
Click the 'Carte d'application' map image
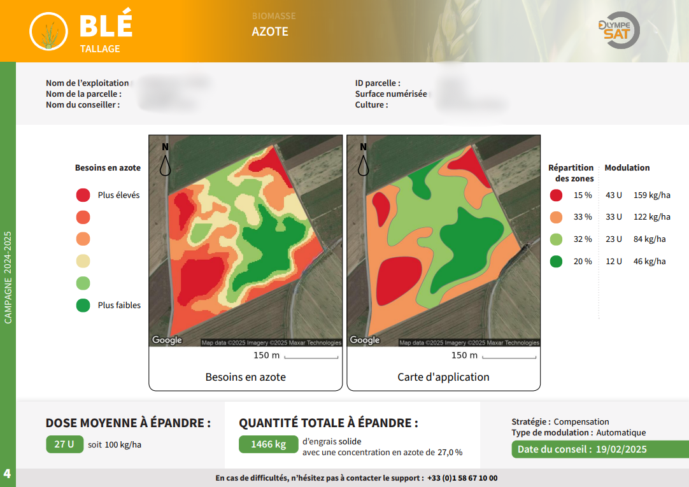click(x=443, y=241)
